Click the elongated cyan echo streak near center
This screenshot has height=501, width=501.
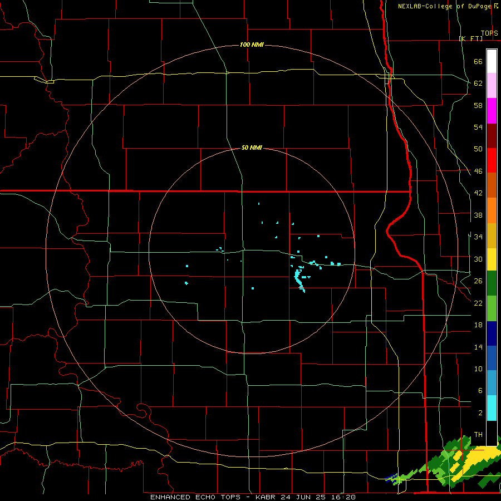[299, 279]
